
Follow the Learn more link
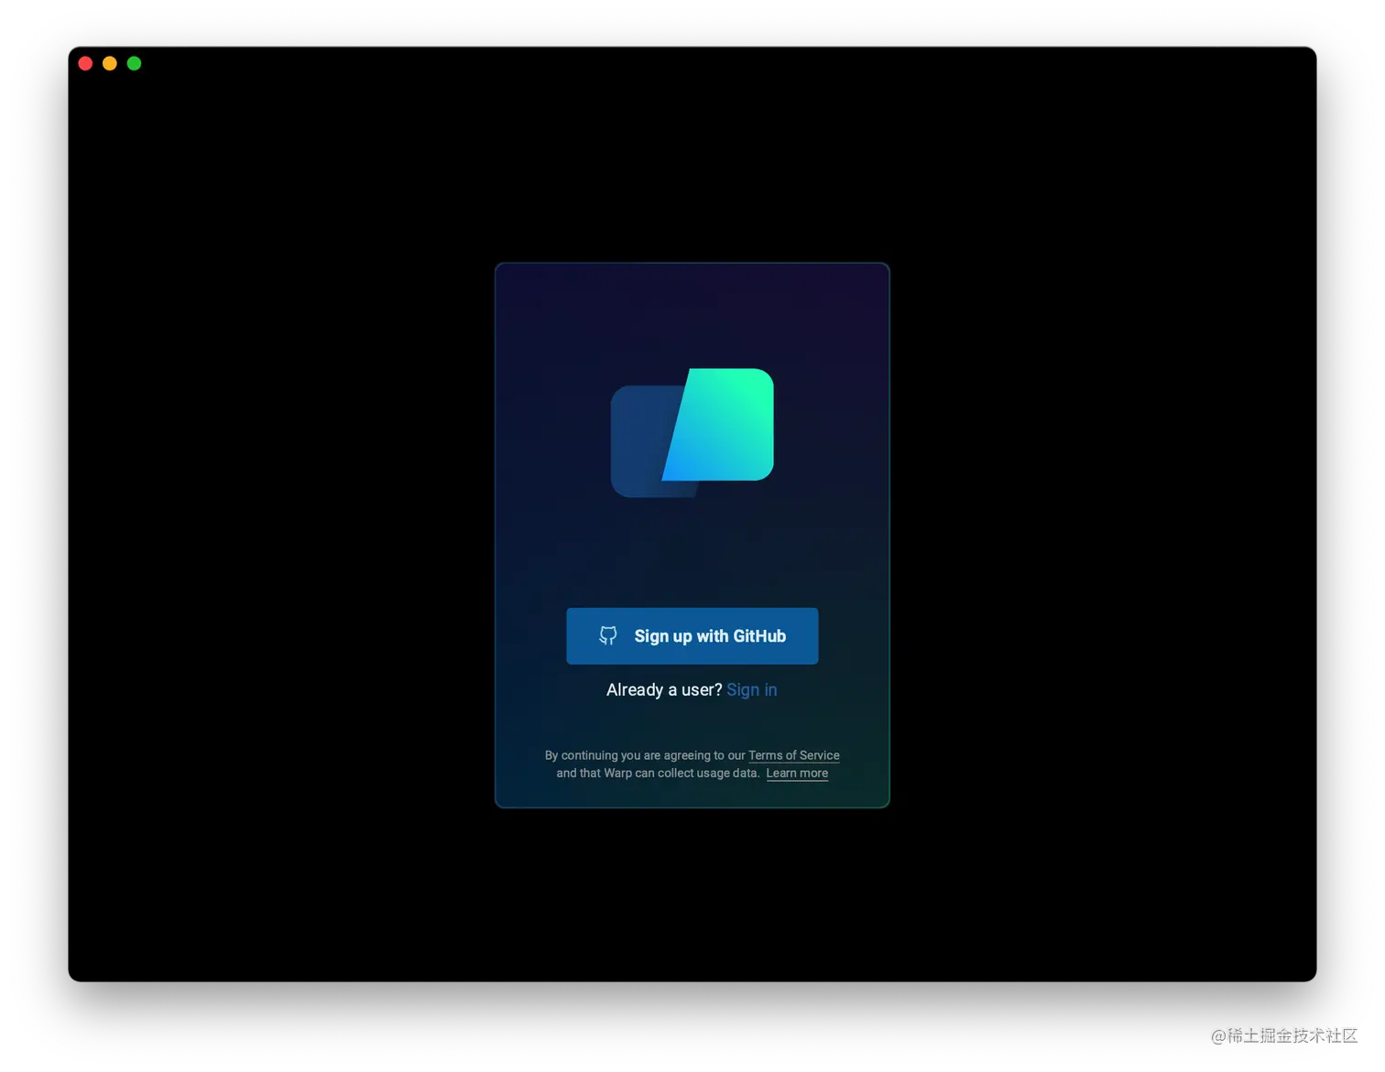pyautogui.click(x=797, y=774)
